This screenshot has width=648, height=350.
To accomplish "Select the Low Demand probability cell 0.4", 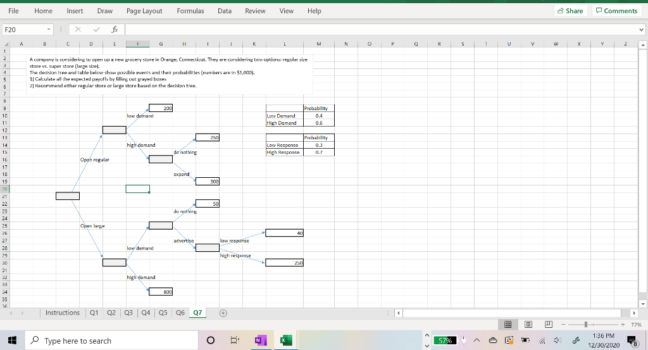I will click(319, 116).
